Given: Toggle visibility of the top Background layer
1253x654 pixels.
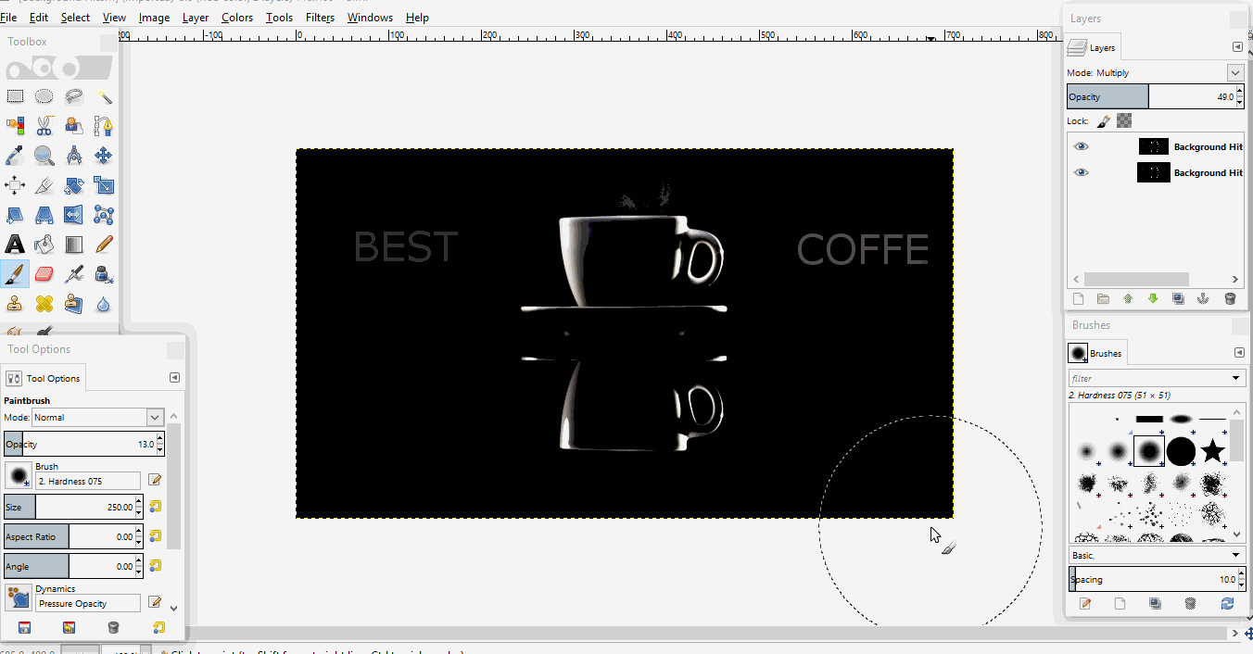Looking at the screenshot, I should tap(1082, 146).
